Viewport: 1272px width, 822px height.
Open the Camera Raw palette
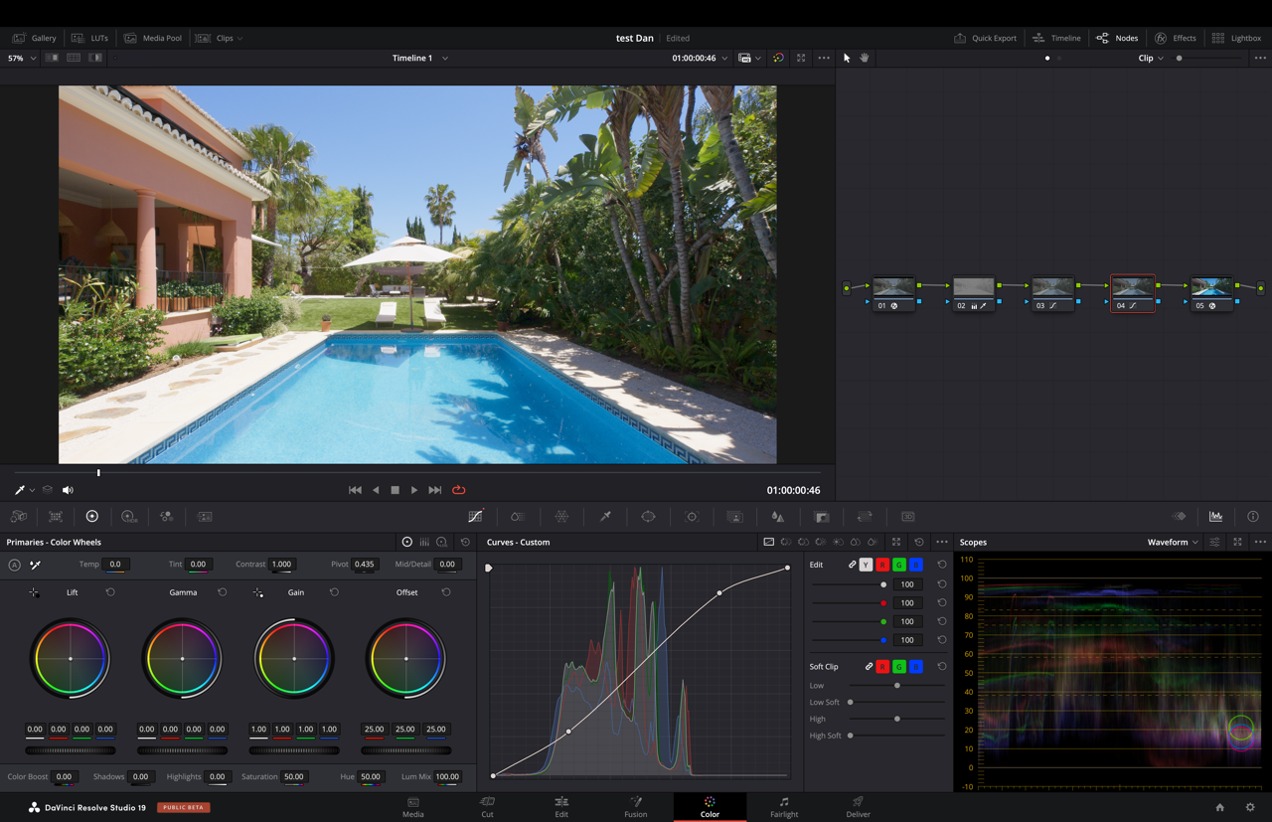pyautogui.click(x=18, y=517)
